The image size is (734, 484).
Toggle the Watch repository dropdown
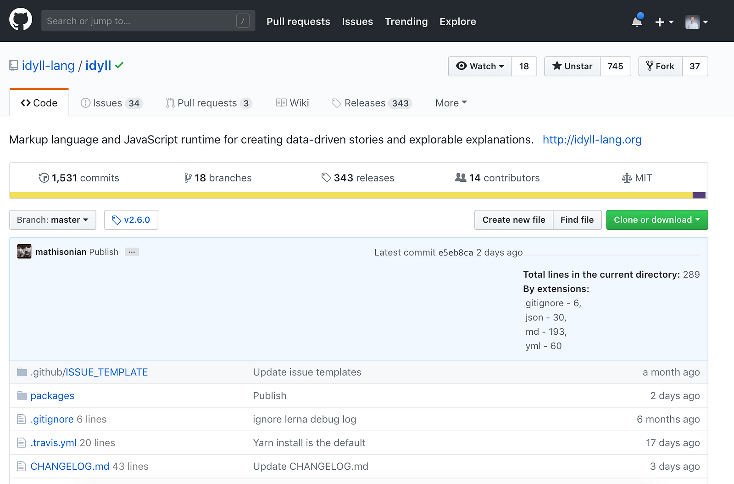[480, 66]
